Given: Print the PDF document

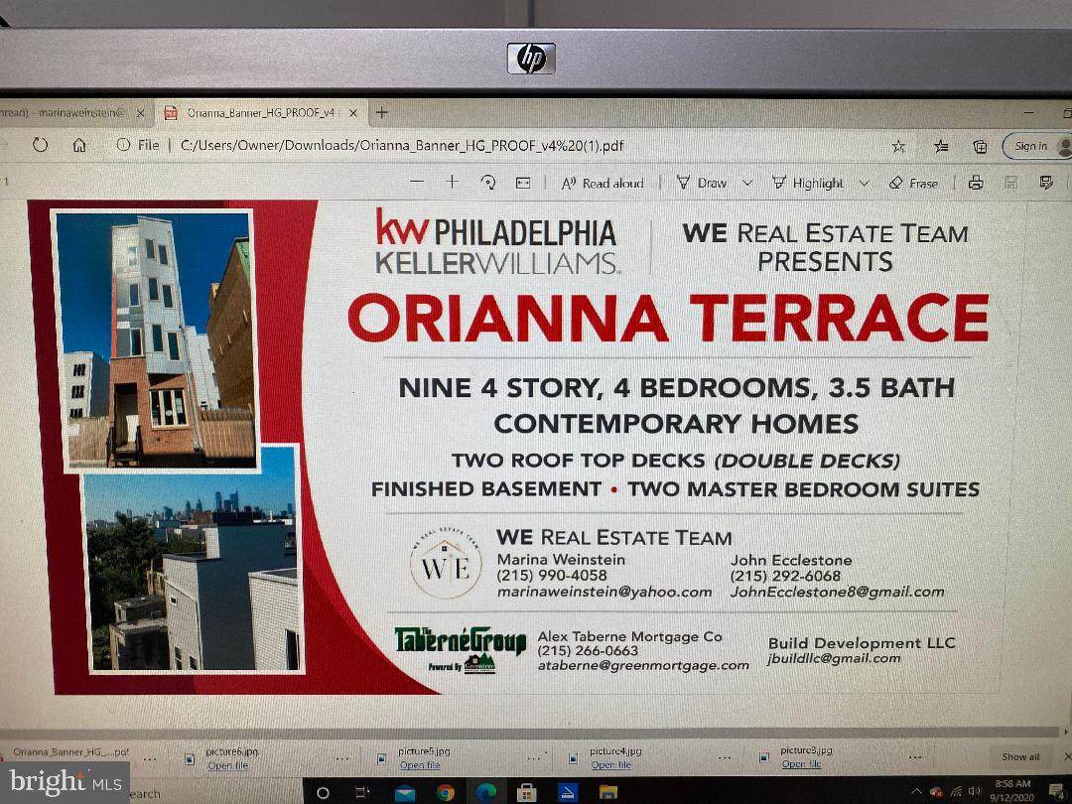Looking at the screenshot, I should (976, 183).
